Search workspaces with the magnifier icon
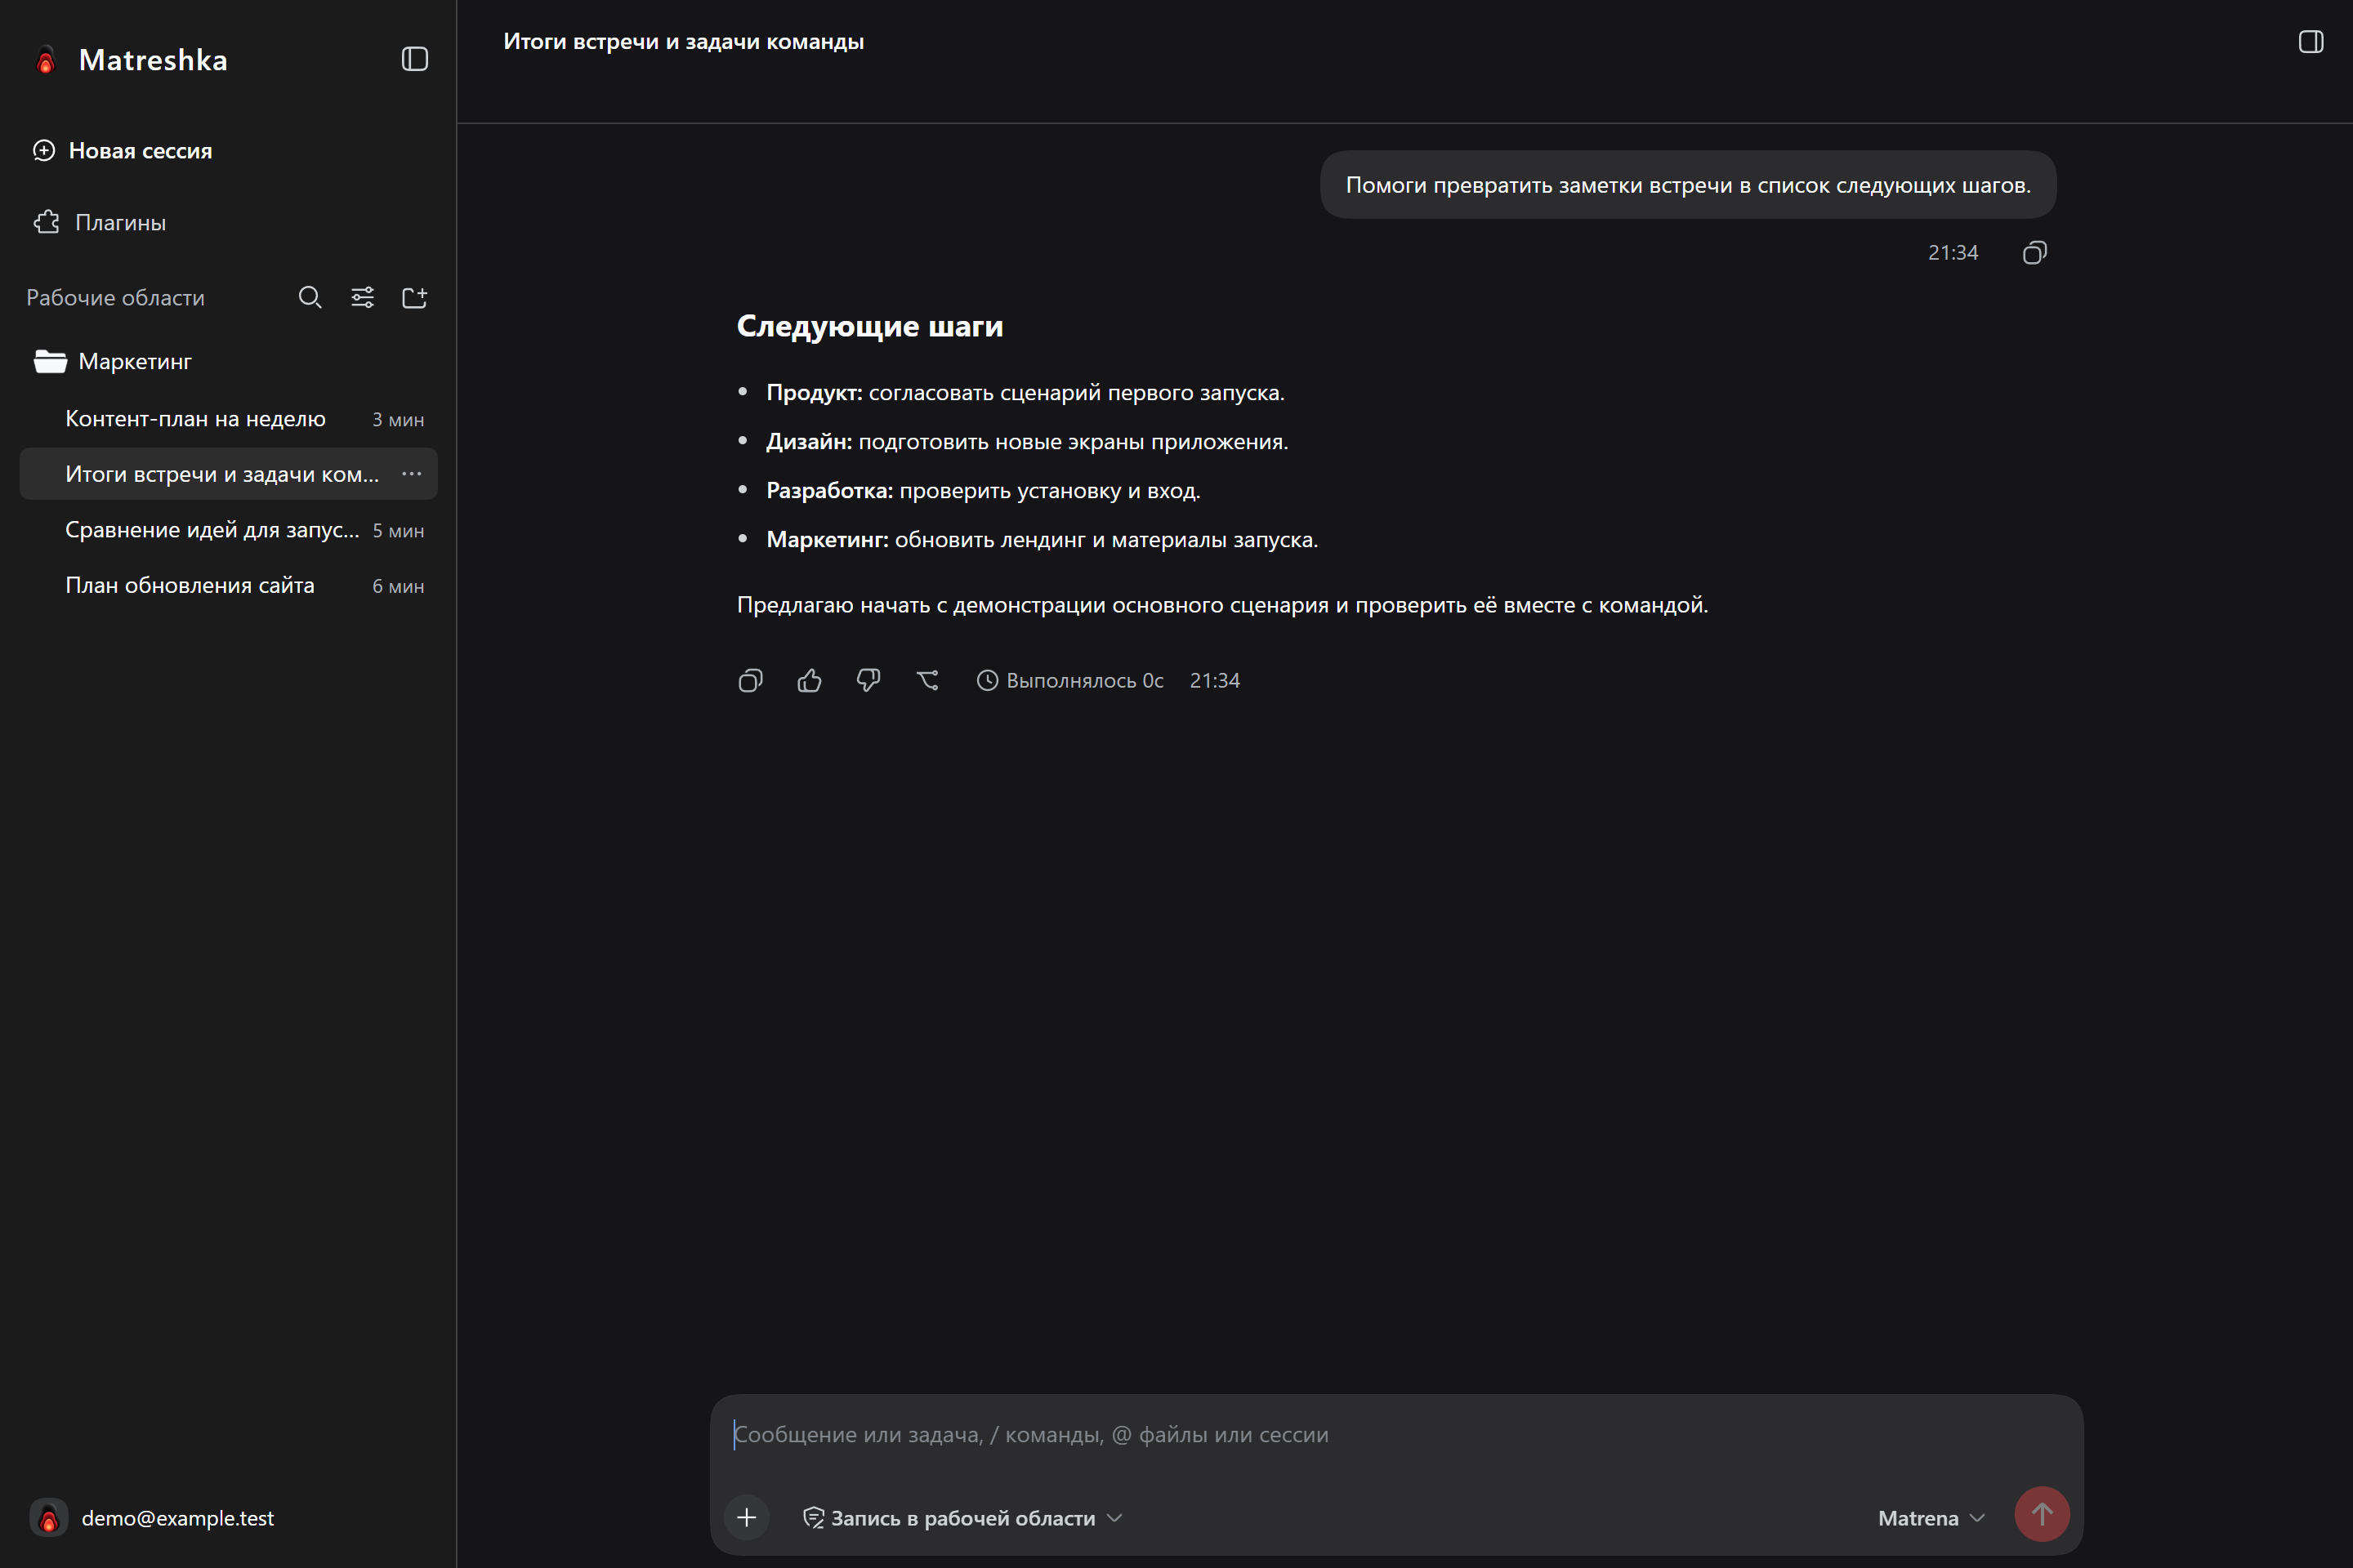The width and height of the screenshot is (2353, 1568). (310, 297)
